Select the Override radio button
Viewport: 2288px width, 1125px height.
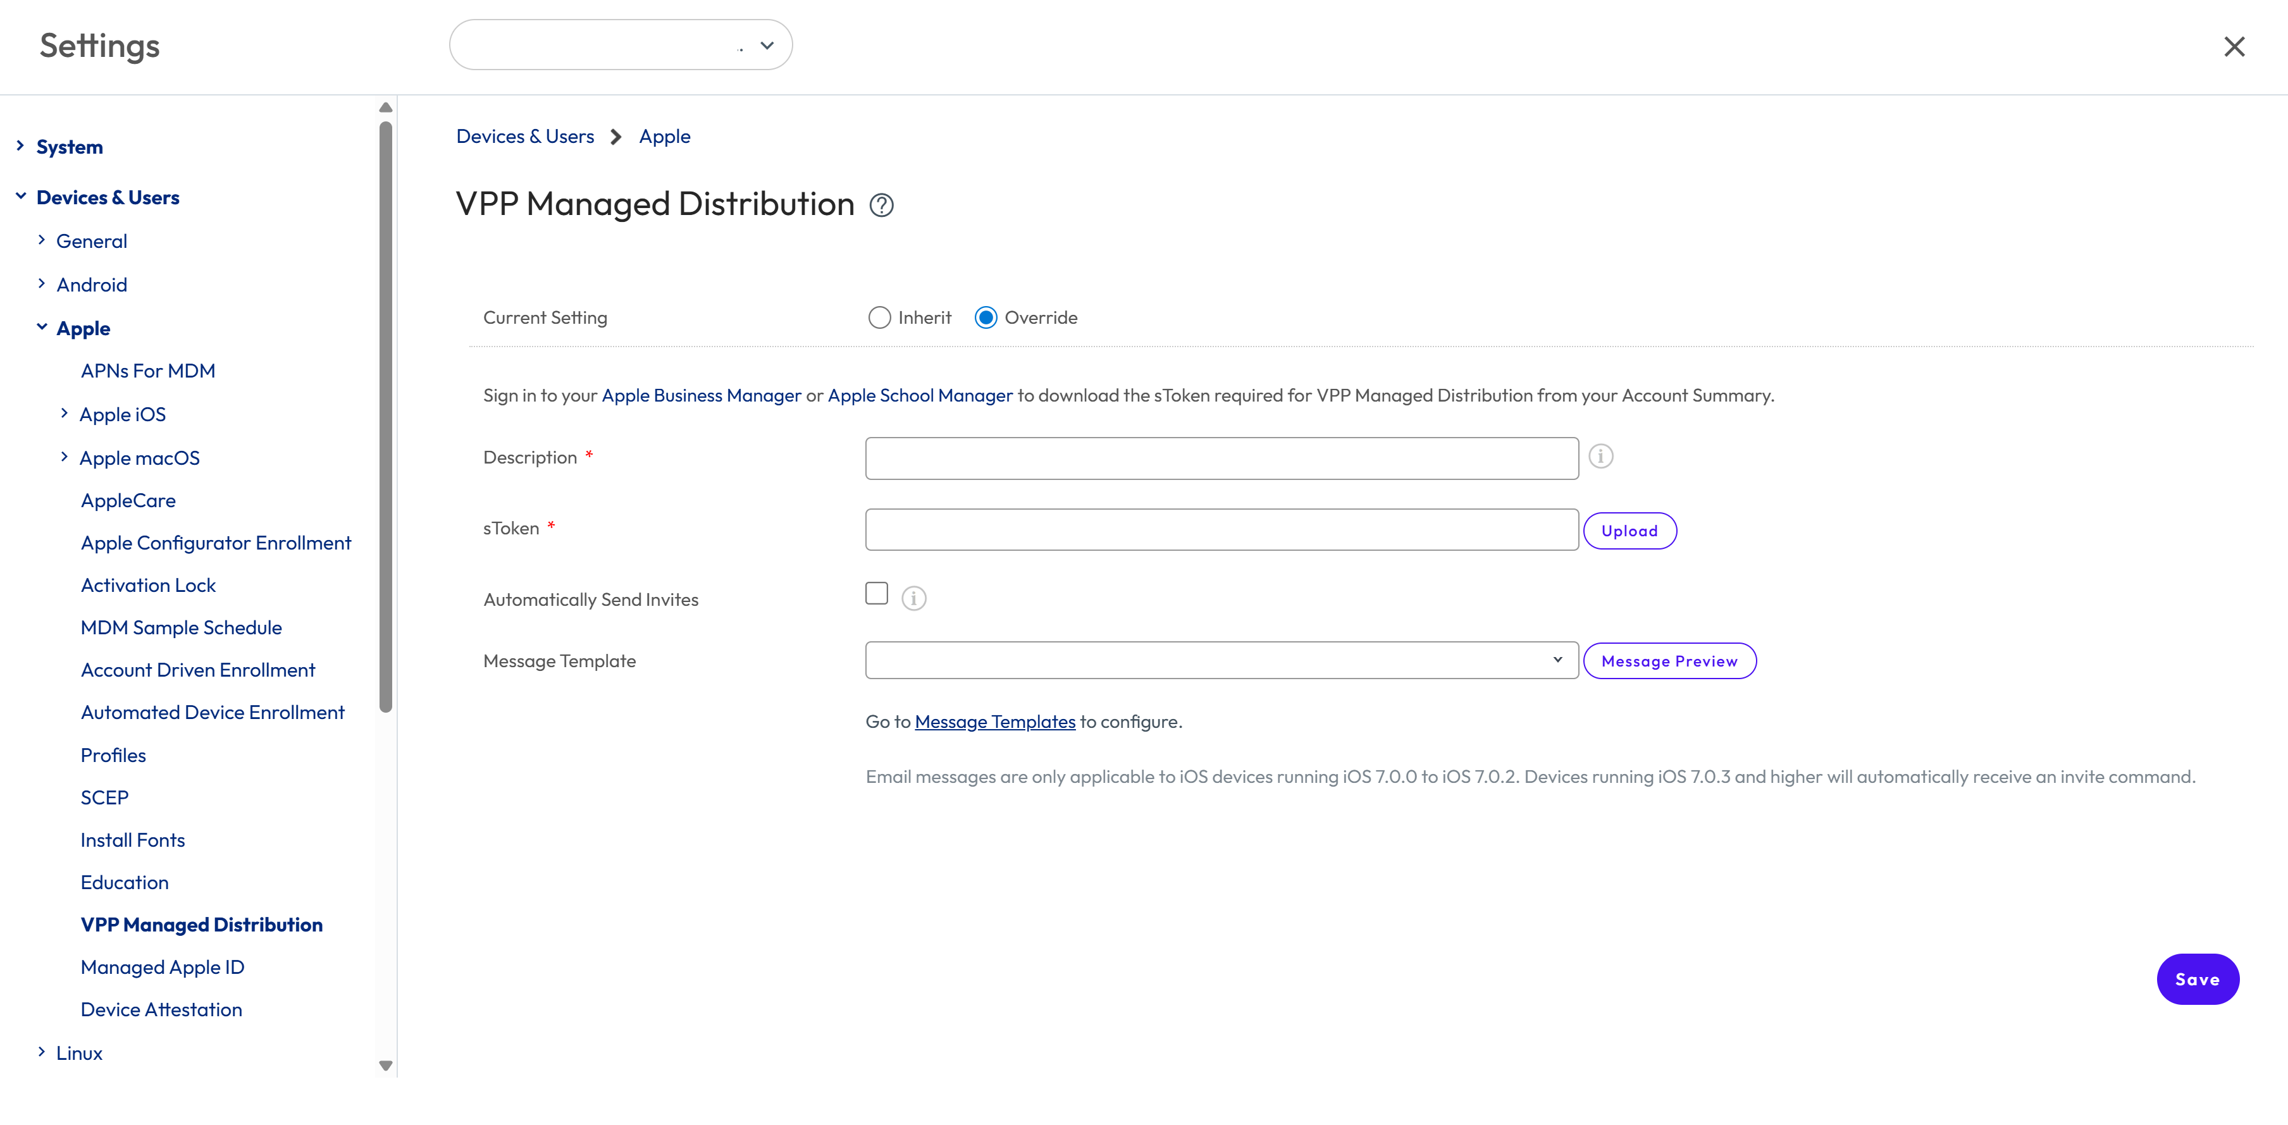click(x=986, y=318)
